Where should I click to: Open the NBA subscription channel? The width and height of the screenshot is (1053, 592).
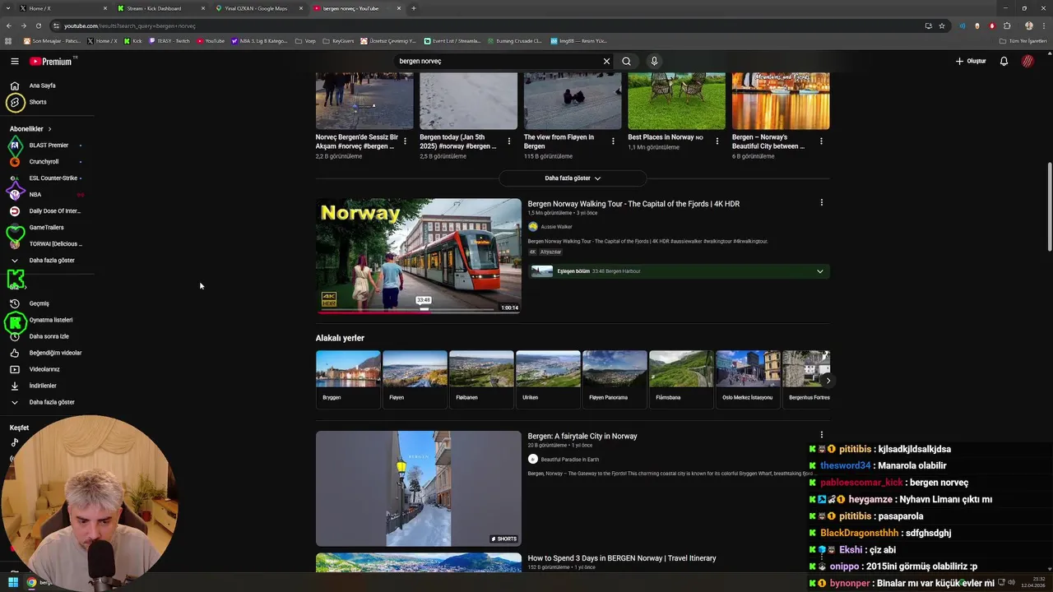pyautogui.click(x=35, y=195)
